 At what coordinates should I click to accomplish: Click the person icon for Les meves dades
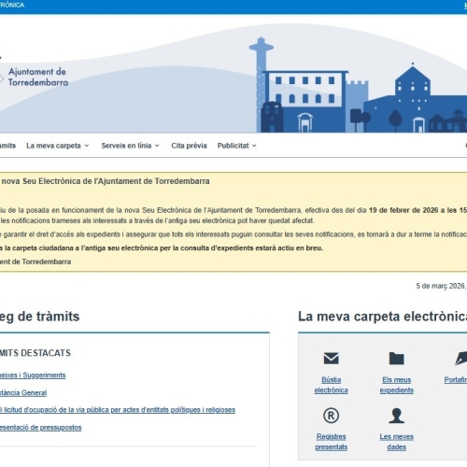coord(396,416)
